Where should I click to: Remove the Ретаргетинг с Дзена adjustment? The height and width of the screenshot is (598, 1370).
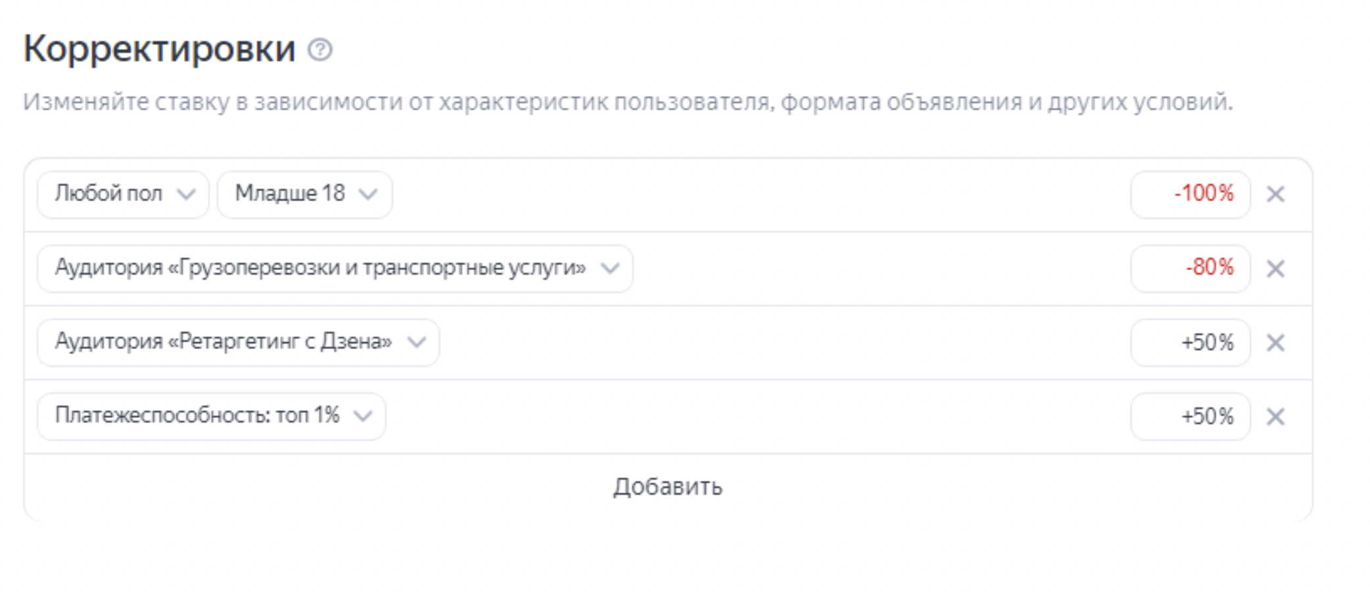point(1275,342)
